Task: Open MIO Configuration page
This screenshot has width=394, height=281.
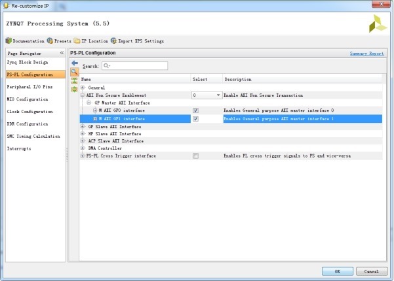Action: 28,99
